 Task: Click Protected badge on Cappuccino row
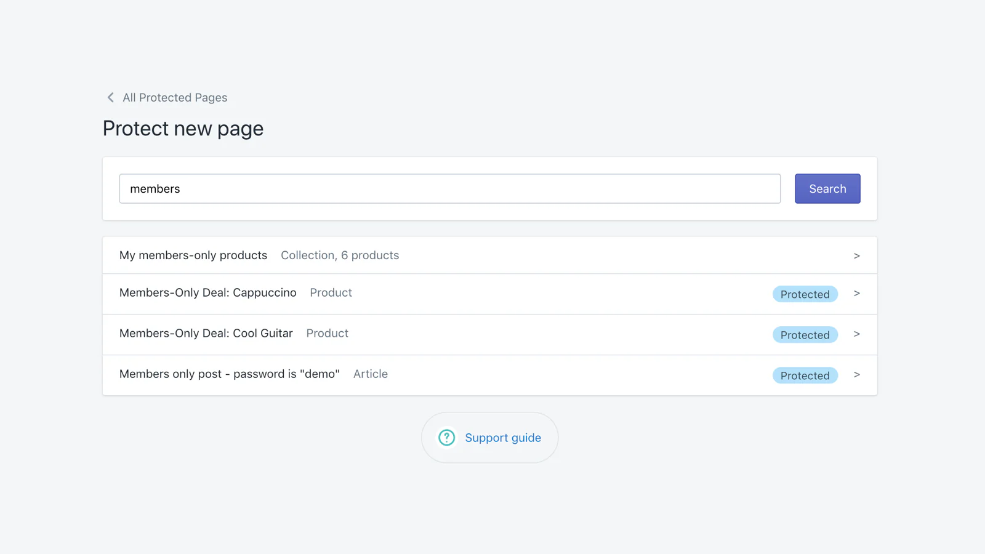coord(805,294)
